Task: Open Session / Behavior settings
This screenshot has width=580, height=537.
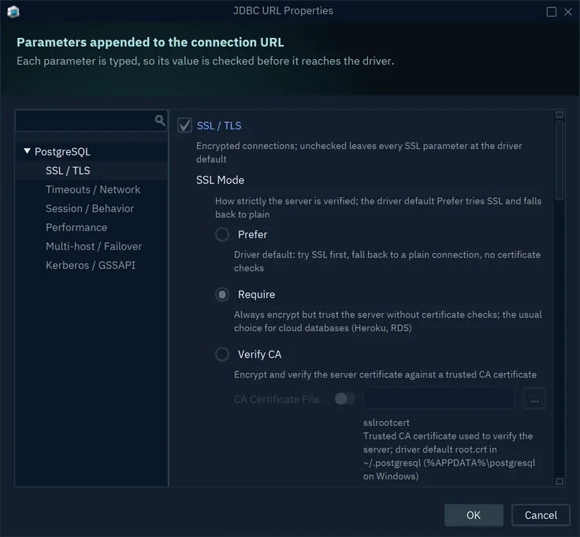Action: [x=90, y=208]
